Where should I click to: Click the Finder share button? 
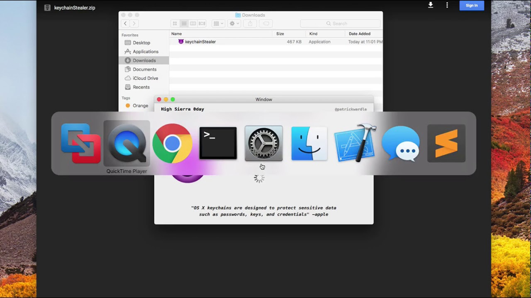point(250,23)
